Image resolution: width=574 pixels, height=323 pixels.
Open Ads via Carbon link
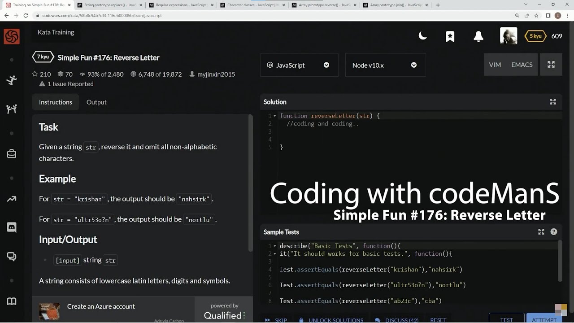click(x=169, y=321)
